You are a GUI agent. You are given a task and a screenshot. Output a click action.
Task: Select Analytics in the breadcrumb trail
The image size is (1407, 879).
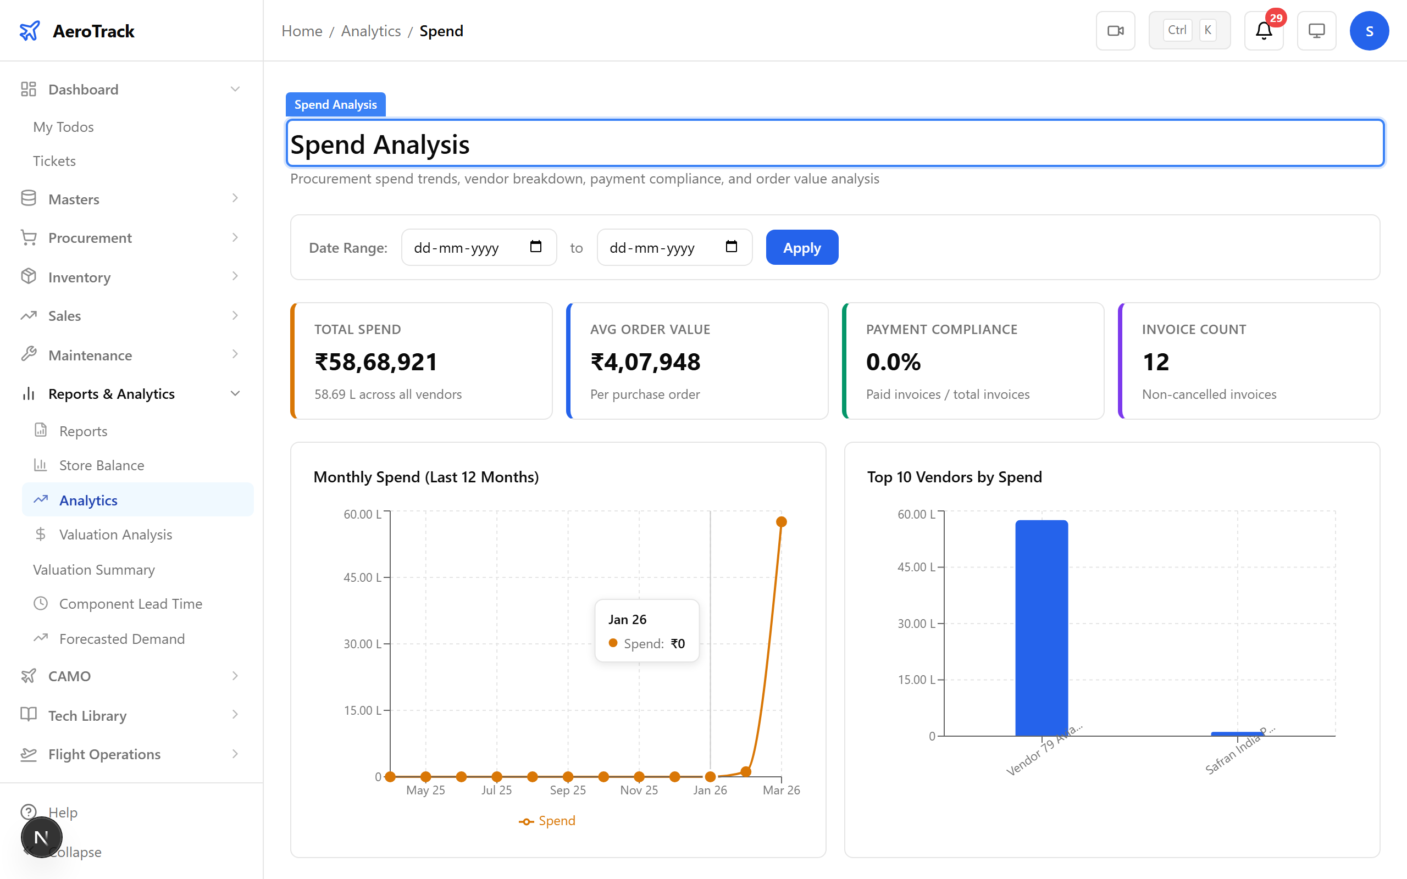pos(370,30)
